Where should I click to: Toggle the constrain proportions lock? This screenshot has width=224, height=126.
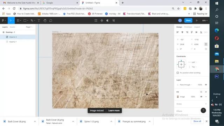206,44
